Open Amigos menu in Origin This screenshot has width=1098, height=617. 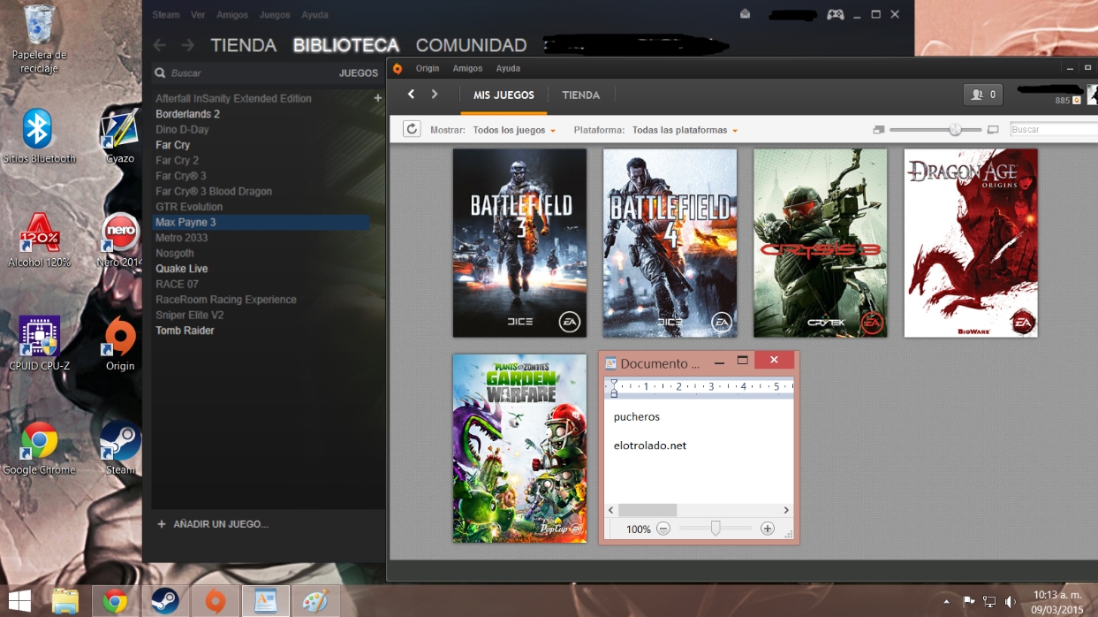[467, 68]
